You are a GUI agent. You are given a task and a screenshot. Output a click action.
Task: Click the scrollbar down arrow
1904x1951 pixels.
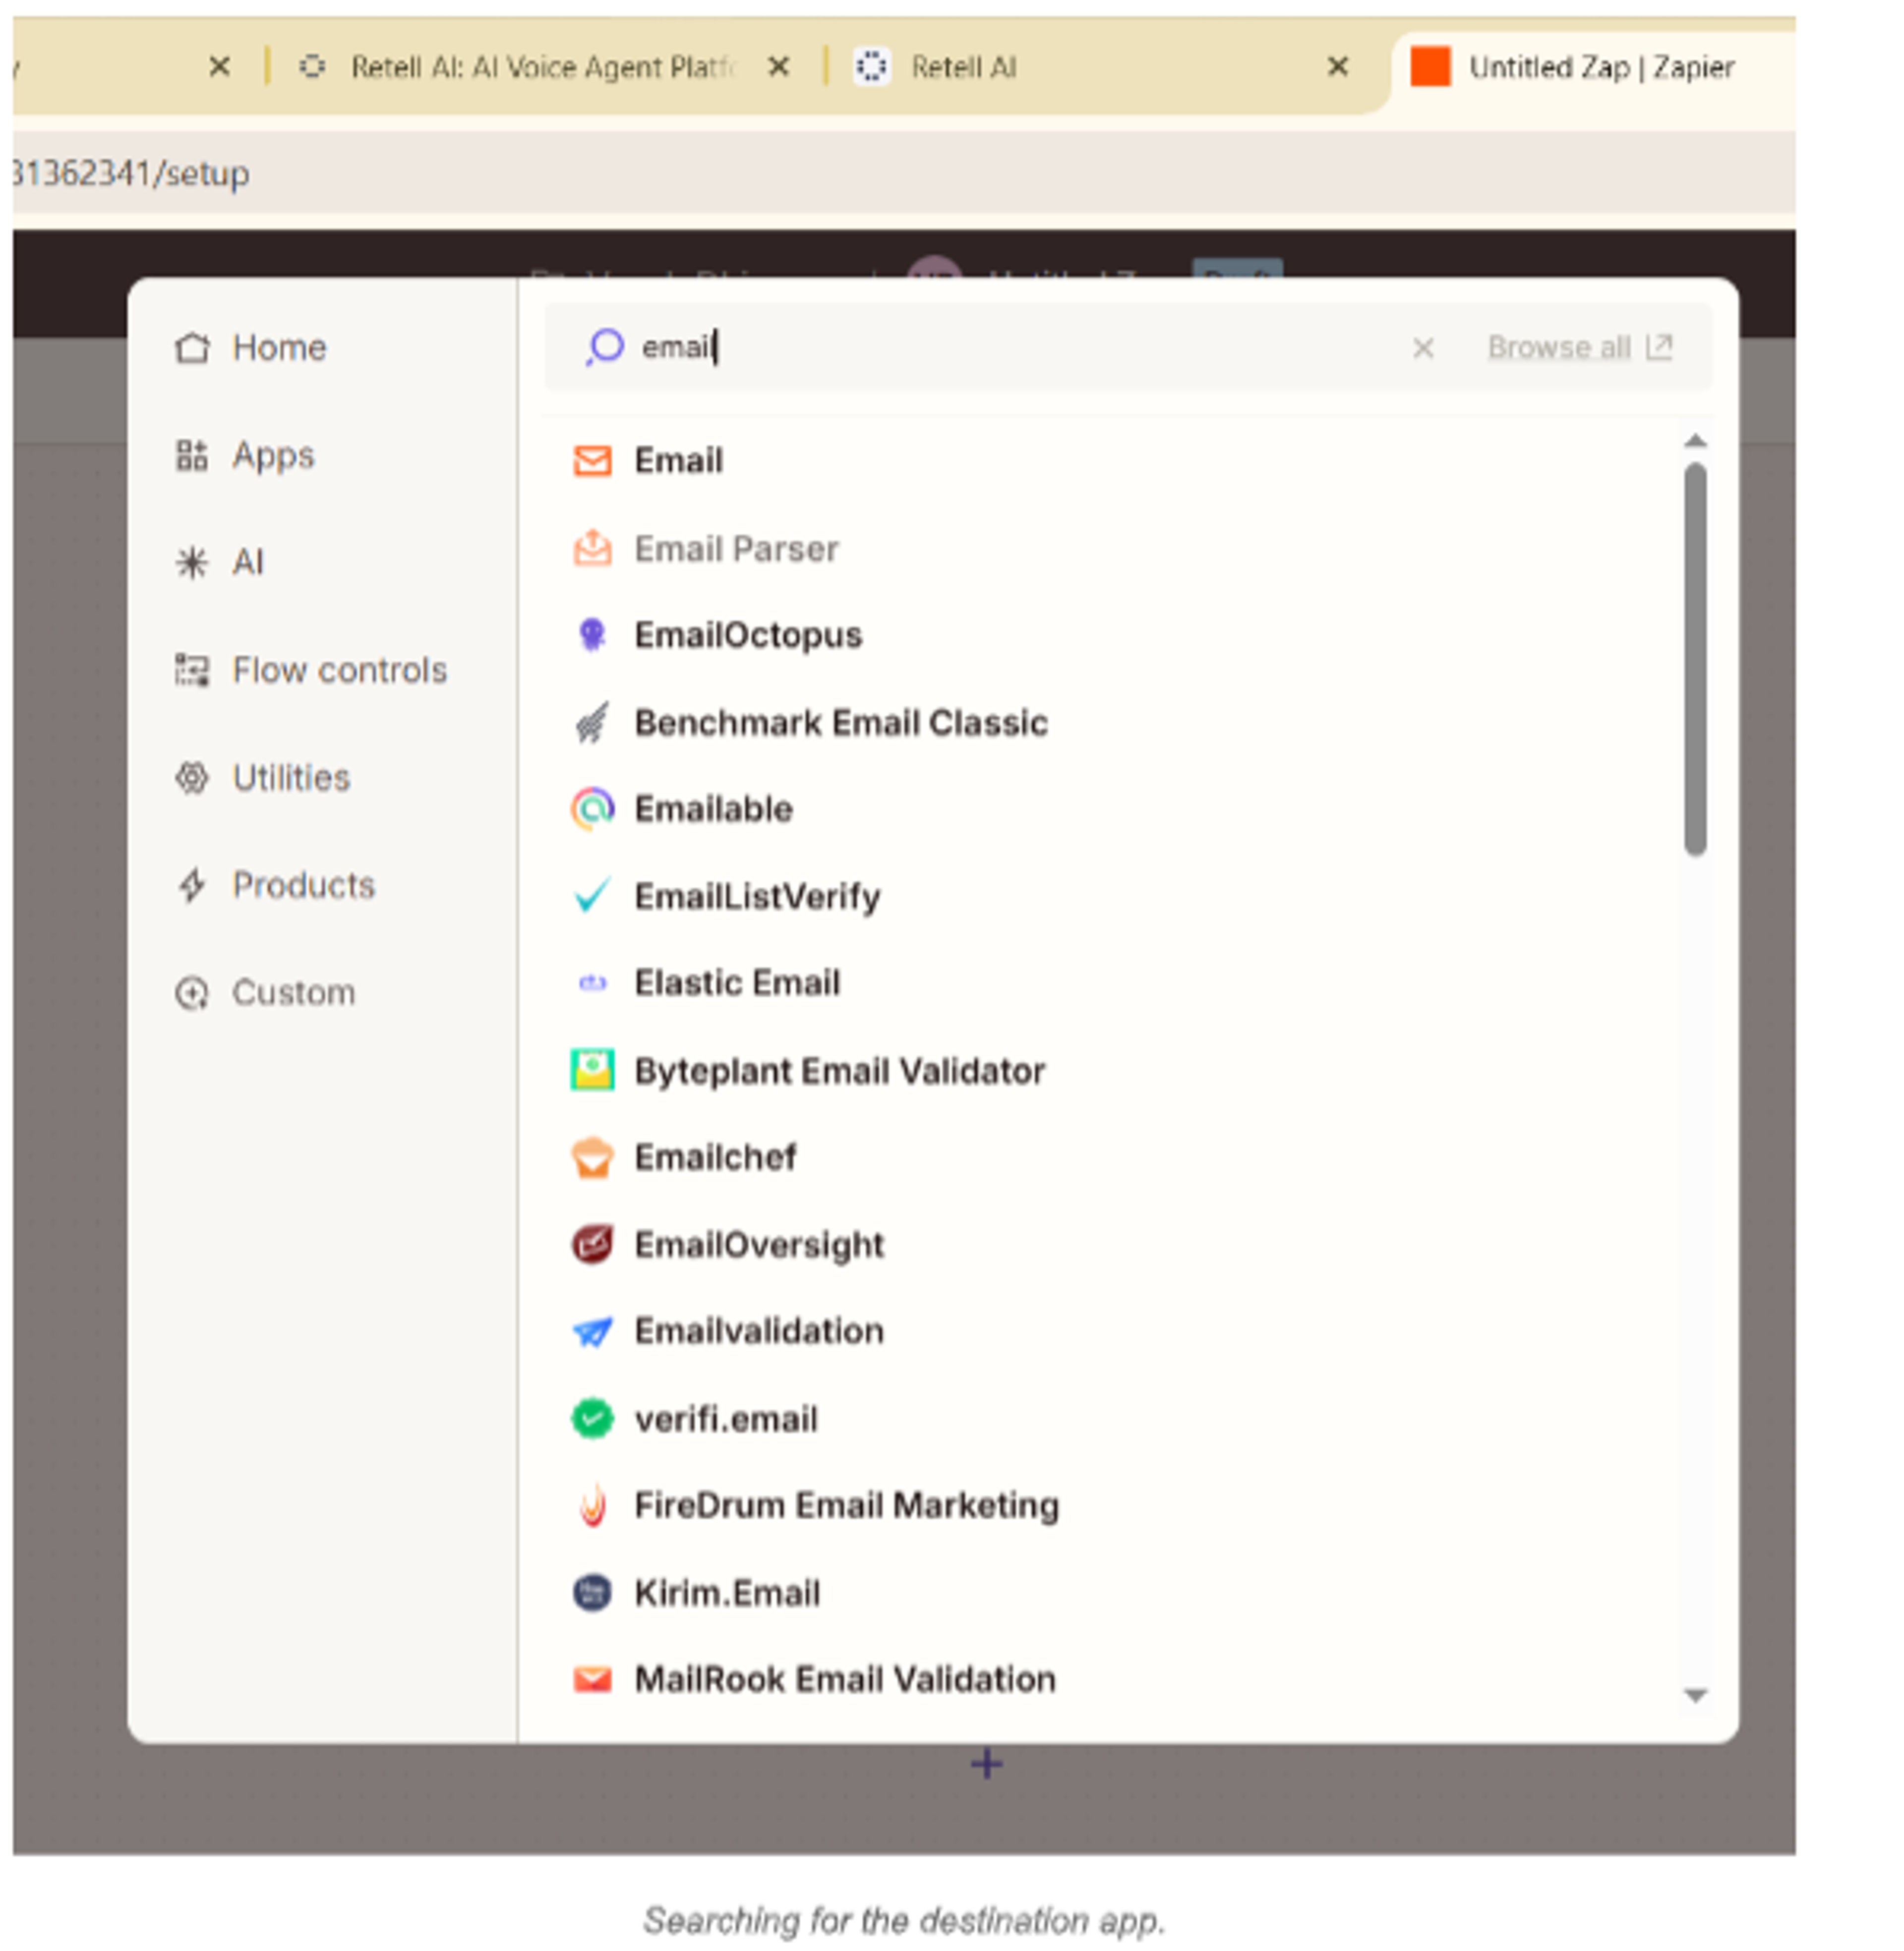[x=1695, y=1695]
